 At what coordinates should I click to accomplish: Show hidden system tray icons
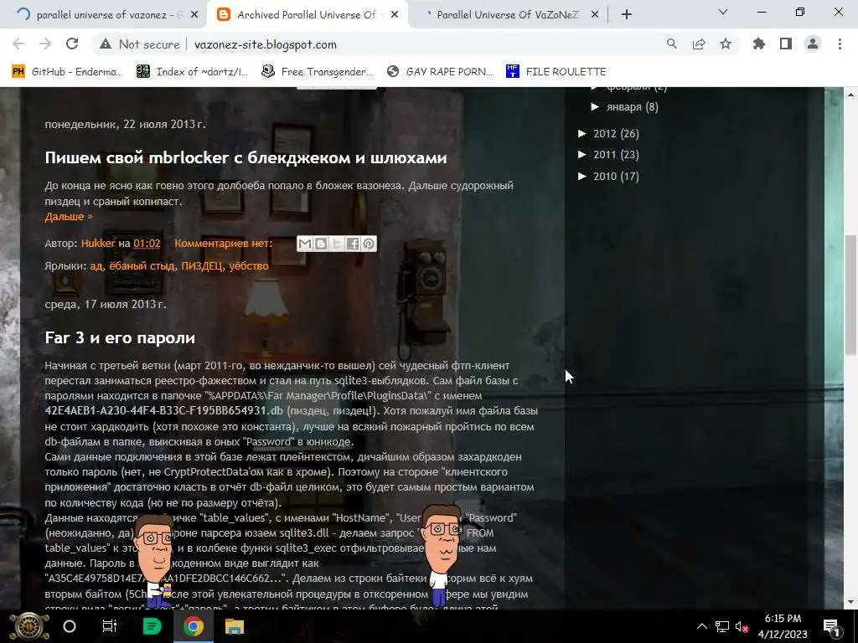[x=701, y=626]
